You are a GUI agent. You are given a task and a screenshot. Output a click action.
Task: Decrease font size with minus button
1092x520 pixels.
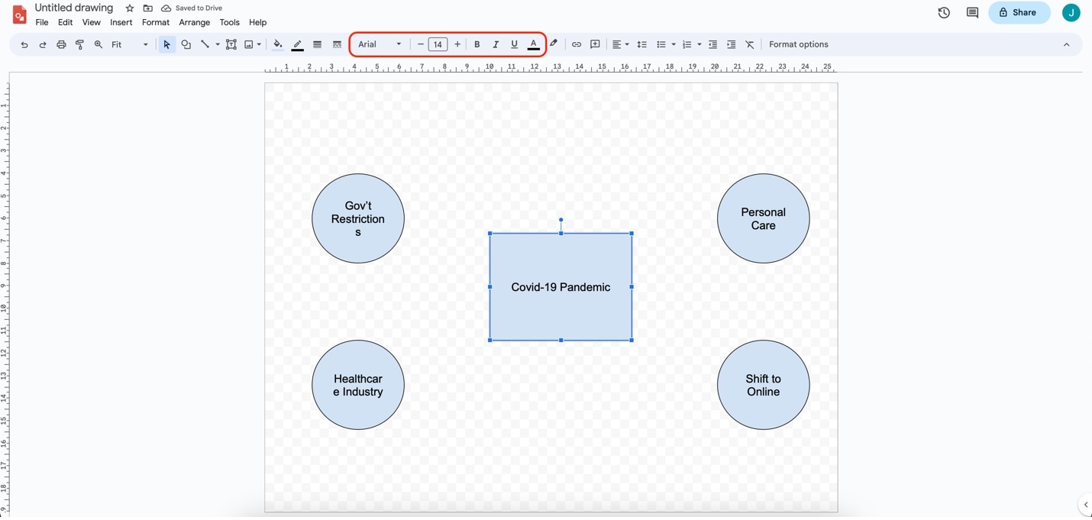(x=421, y=44)
